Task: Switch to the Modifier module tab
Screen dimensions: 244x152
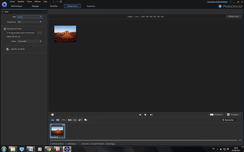Action: [54, 6]
